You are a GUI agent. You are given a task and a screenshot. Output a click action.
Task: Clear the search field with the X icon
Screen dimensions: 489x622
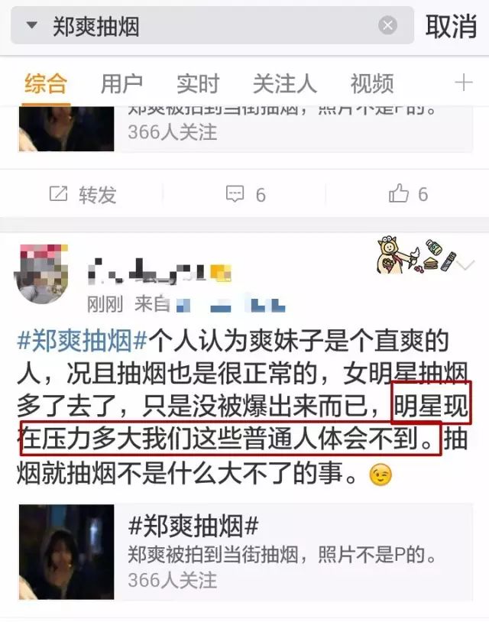click(x=387, y=25)
